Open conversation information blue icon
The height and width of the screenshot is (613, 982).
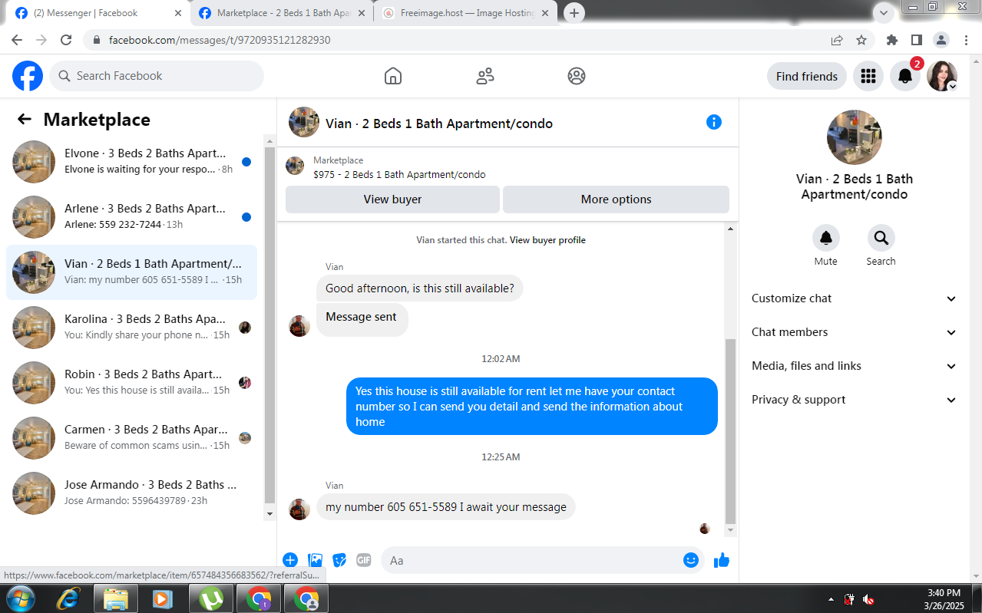(714, 122)
